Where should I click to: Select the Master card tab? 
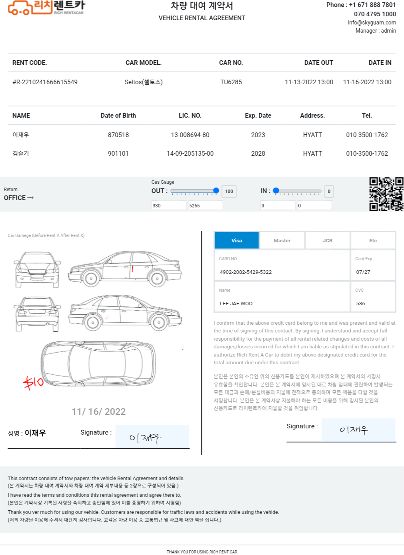coord(282,240)
